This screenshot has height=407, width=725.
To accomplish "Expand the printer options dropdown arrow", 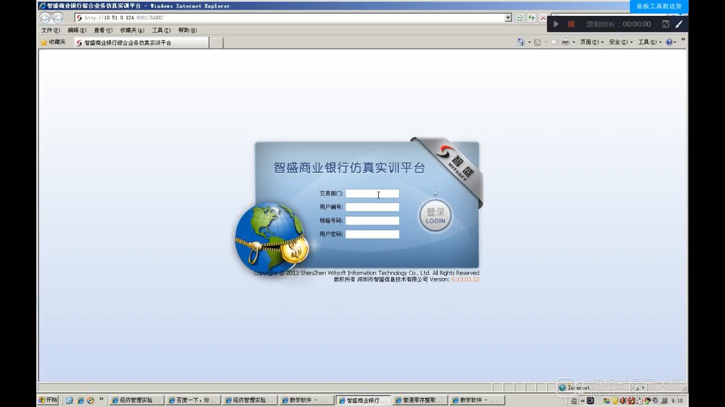I will (x=574, y=42).
